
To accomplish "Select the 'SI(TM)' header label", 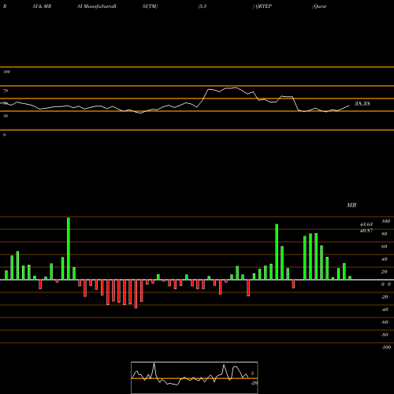I will coord(150,6).
